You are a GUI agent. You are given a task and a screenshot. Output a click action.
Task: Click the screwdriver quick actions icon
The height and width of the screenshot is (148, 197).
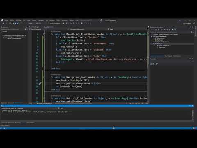coord(40,83)
